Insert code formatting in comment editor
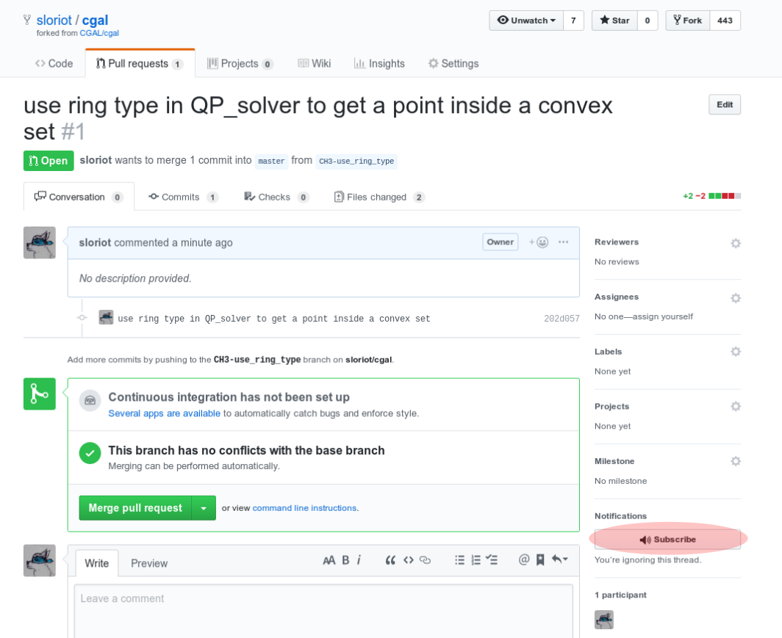This screenshot has height=638, width=782. pos(409,560)
